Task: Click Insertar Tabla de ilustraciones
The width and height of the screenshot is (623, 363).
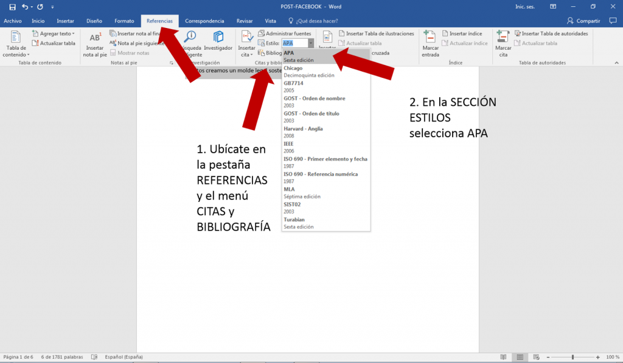Action: click(376, 34)
